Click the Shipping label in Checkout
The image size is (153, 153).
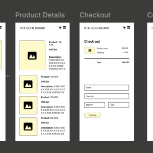pyautogui.click(x=100, y=53)
